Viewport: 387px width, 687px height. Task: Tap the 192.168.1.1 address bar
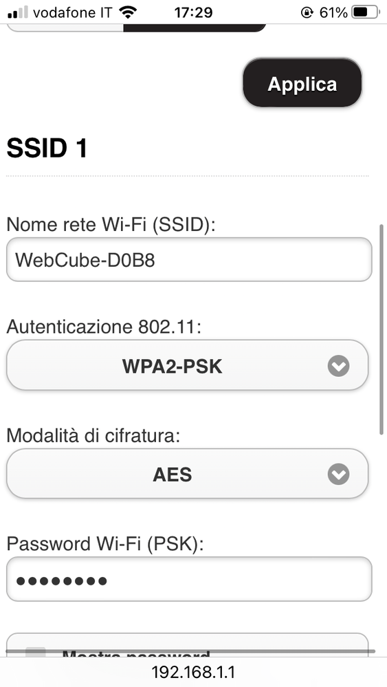[x=194, y=672]
